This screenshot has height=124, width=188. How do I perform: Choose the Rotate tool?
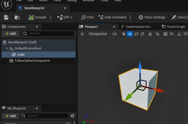point(136,34)
